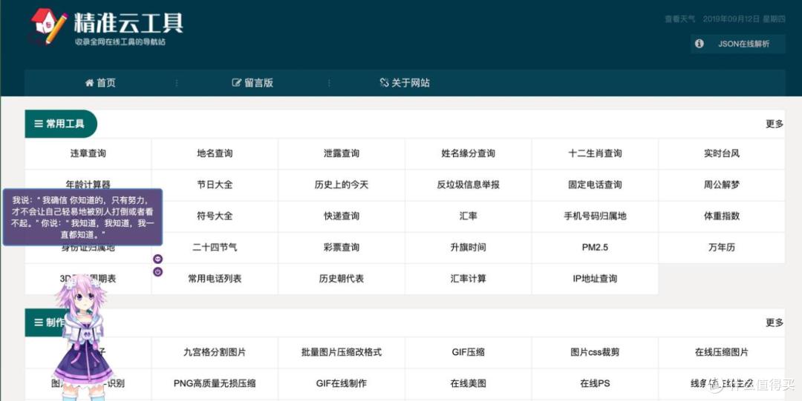Open the 汇率 tool
Viewport: 802px width, 401px height.
[x=468, y=216]
